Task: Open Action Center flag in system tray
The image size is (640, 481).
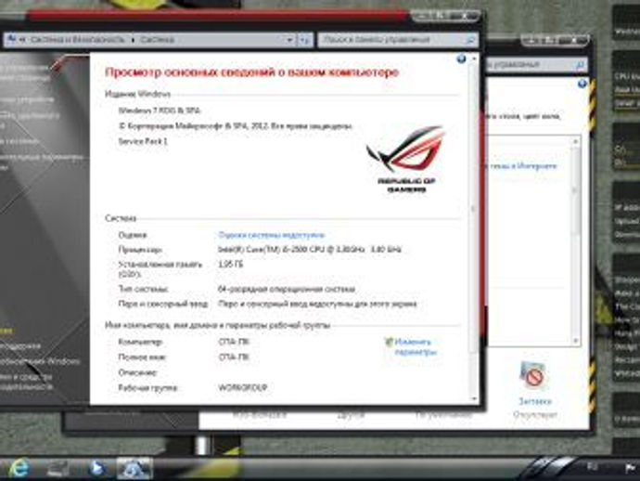Action: (630, 467)
